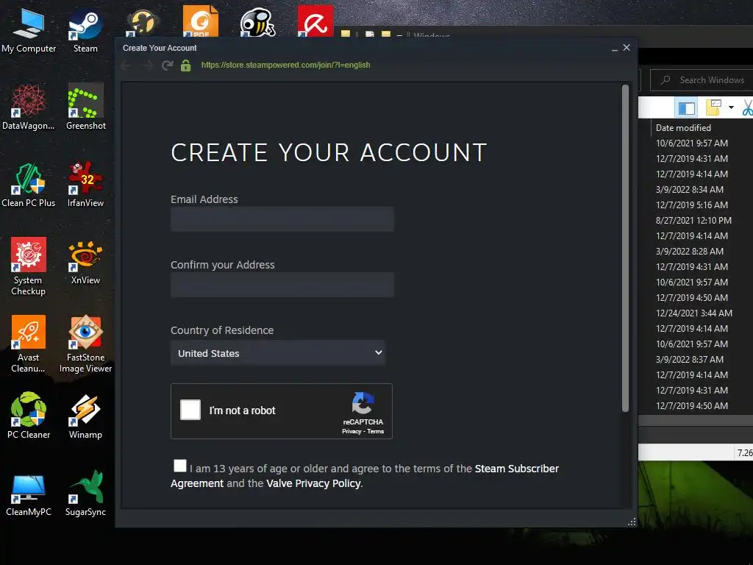This screenshot has width=753, height=565.
Task: Select row dated 12/24/2021 3:44 AM
Action: 694,313
